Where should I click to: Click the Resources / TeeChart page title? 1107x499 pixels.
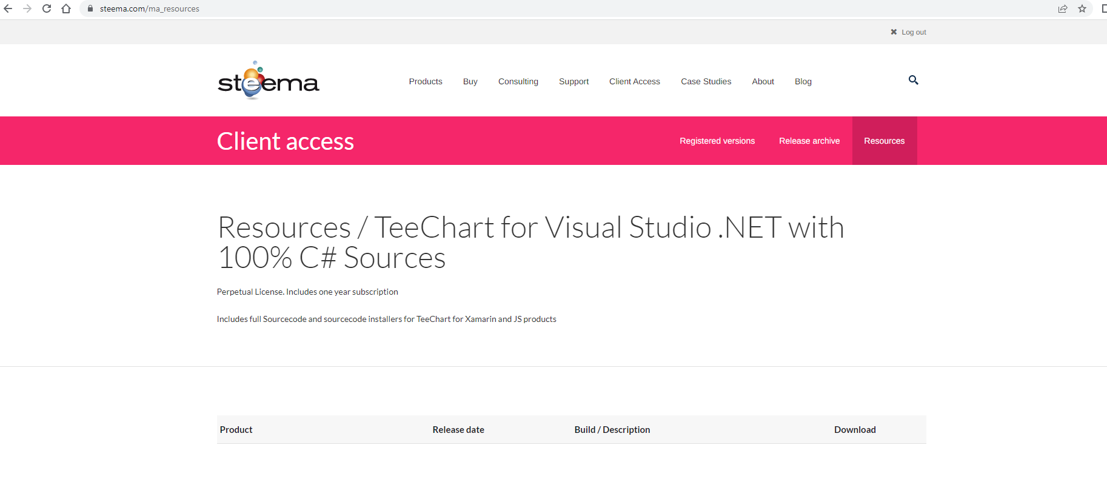pos(530,243)
